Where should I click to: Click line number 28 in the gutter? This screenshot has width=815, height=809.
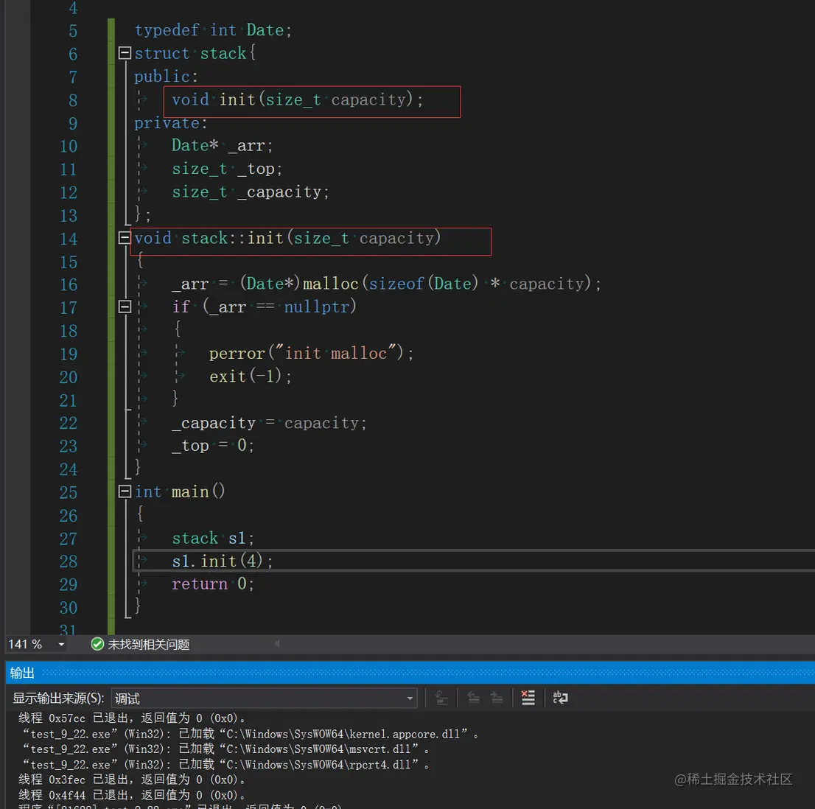(x=68, y=561)
